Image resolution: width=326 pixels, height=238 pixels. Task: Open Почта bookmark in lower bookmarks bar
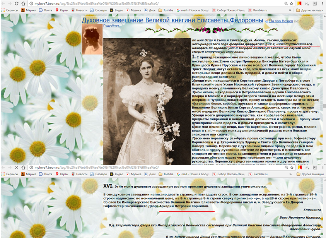(x=46, y=174)
